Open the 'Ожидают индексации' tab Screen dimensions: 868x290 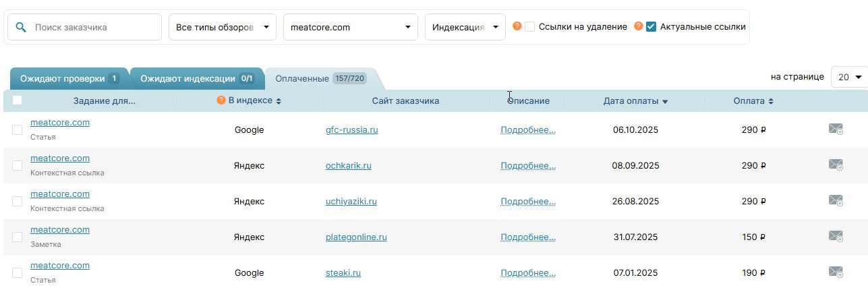tap(196, 79)
